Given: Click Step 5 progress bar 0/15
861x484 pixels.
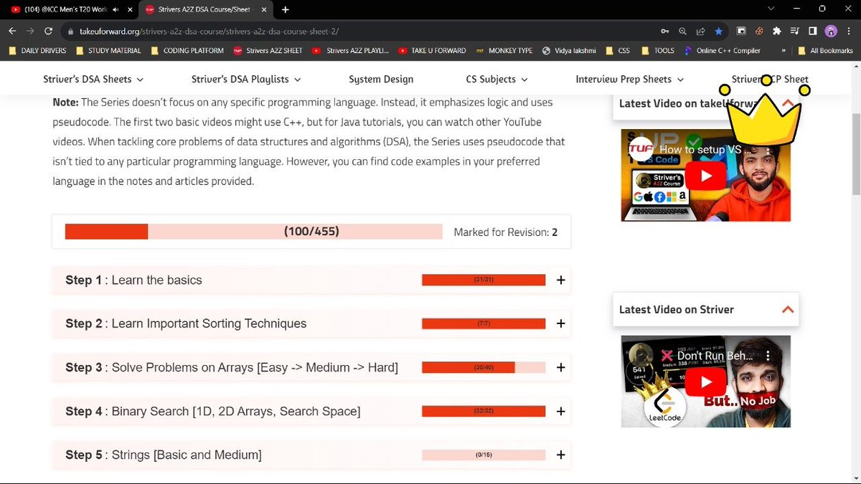Looking at the screenshot, I should 484,455.
